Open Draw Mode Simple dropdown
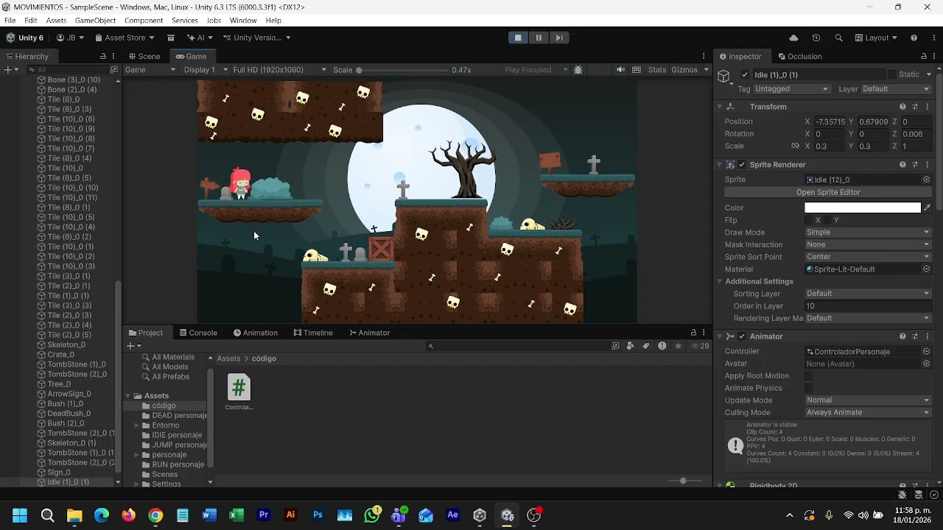 pos(868,233)
